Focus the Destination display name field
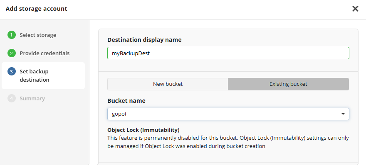This screenshot has width=366, height=165. pos(228,53)
